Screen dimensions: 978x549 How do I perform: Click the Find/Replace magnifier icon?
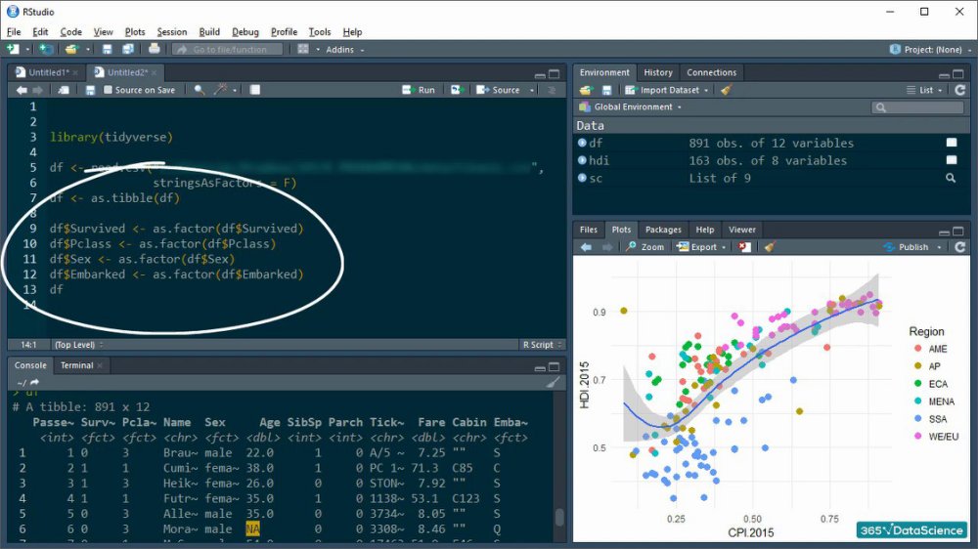pyautogui.click(x=199, y=90)
